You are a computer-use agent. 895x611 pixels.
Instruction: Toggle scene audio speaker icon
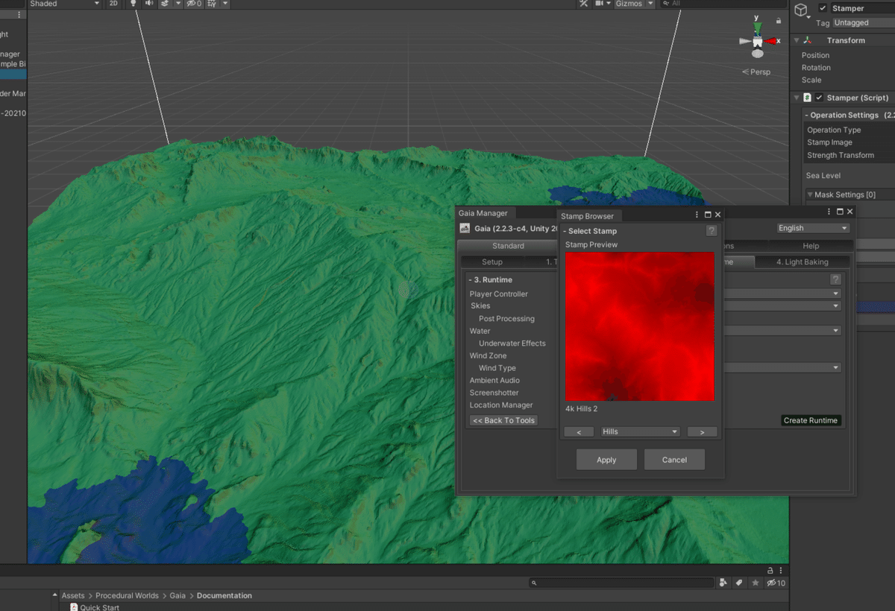pos(149,4)
